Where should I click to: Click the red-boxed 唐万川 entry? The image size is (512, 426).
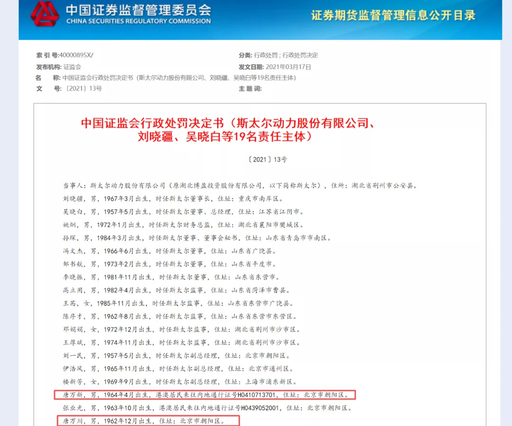pos(148,421)
